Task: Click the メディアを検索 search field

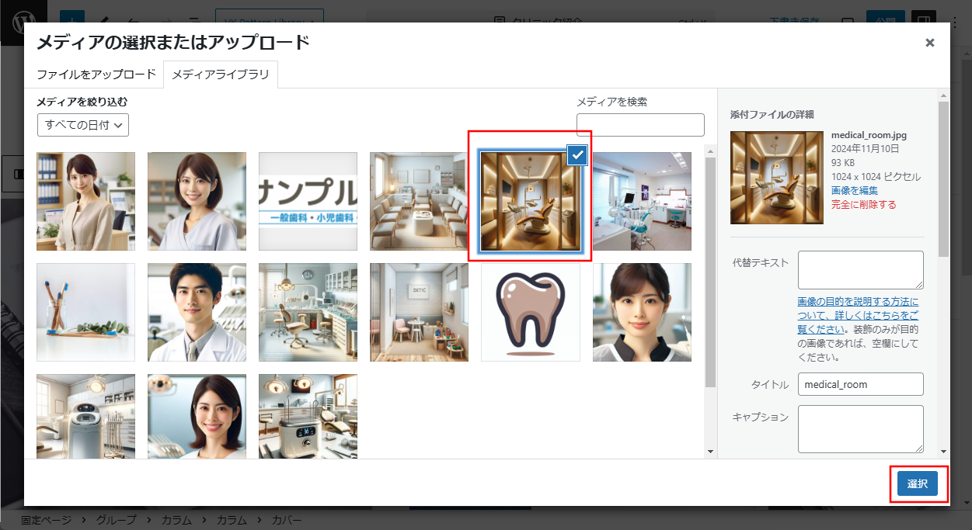Action: point(640,125)
